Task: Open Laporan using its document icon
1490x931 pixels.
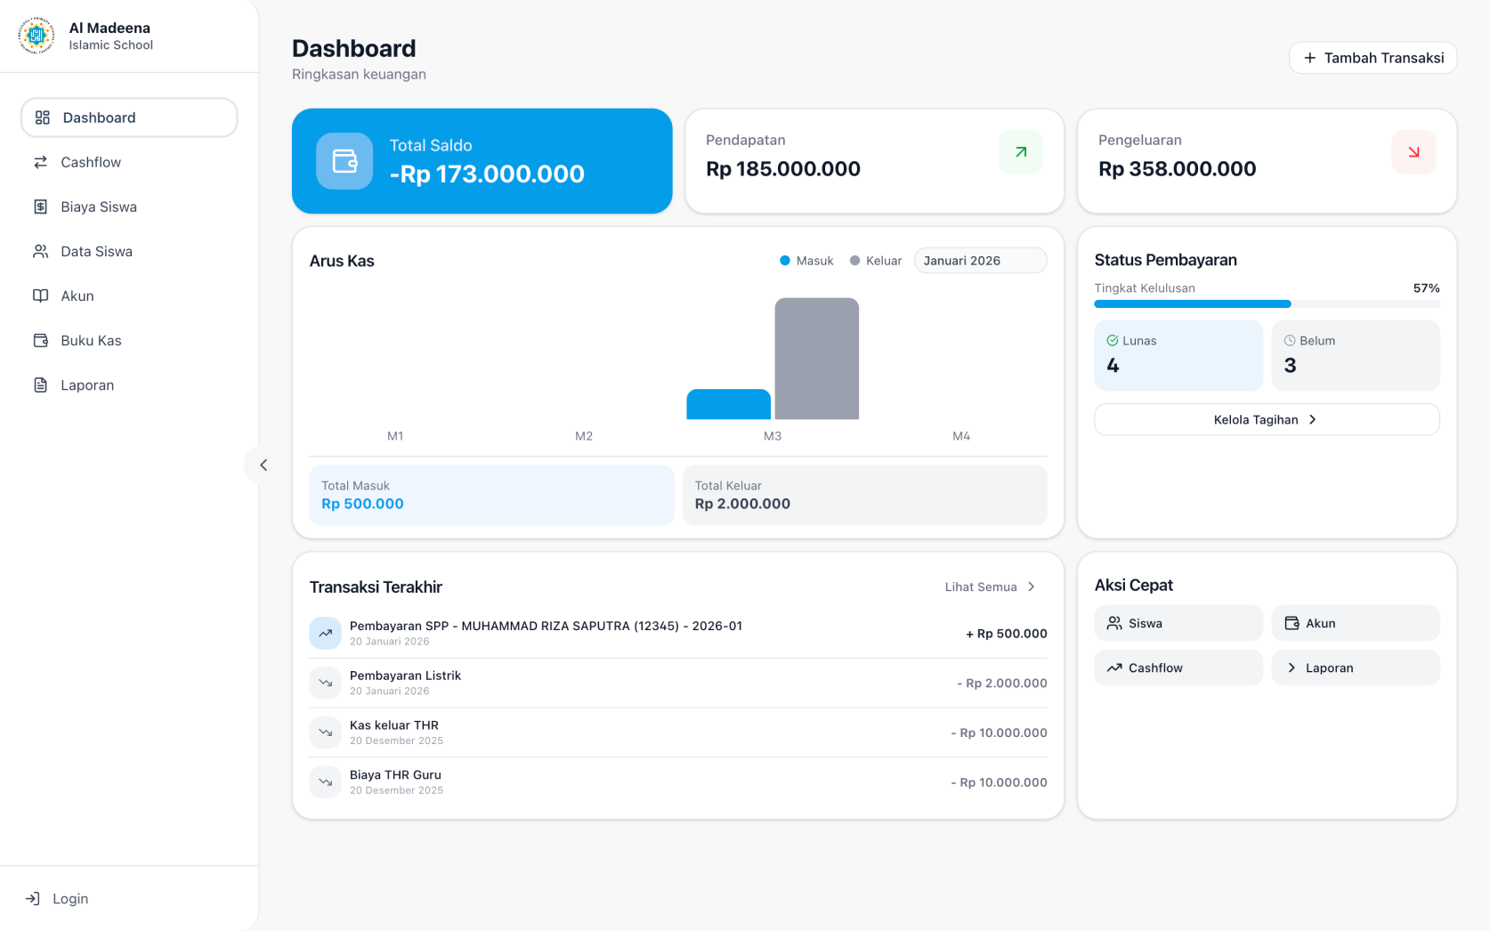Action: pos(40,385)
